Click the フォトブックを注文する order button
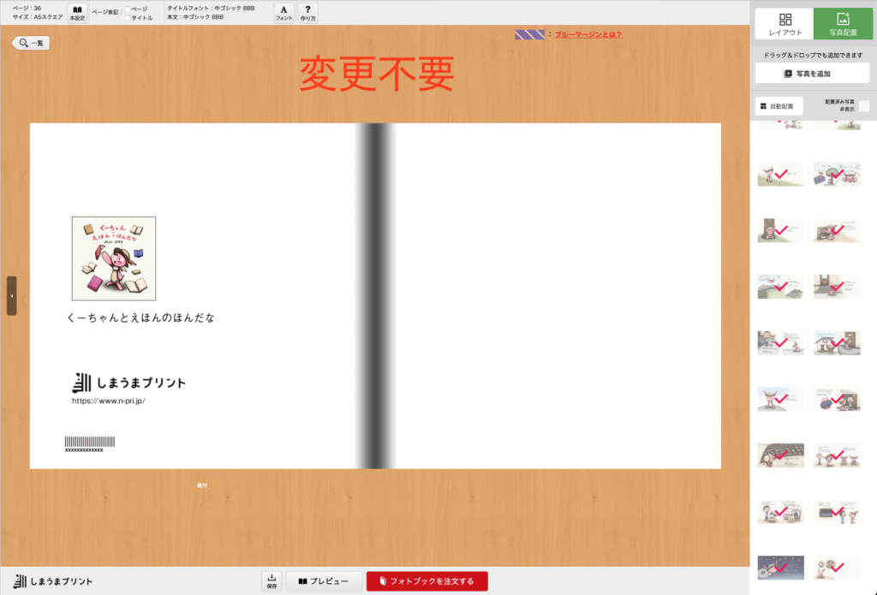Viewport: 877px width, 595px height. [x=427, y=581]
